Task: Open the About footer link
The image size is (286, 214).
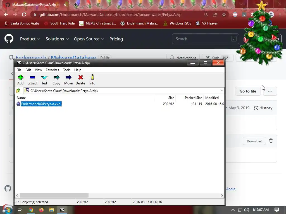Action: pos(231,189)
